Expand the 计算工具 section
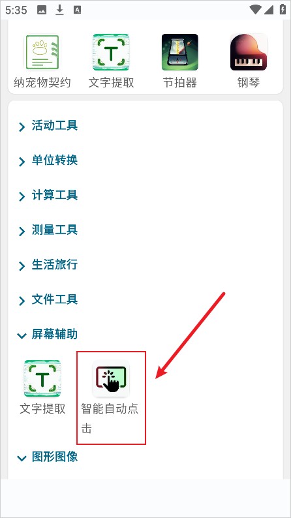This screenshot has width=291, height=518. coord(48,195)
